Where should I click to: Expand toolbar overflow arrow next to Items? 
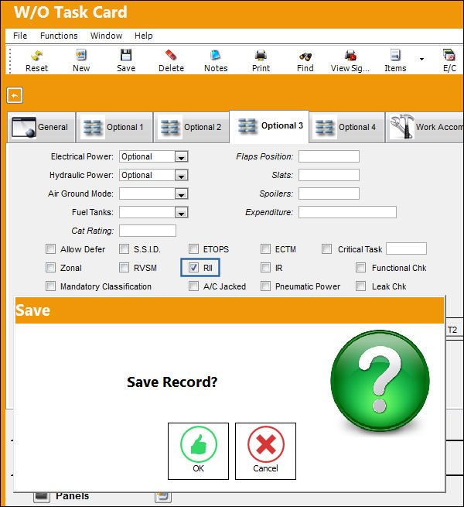[421, 59]
